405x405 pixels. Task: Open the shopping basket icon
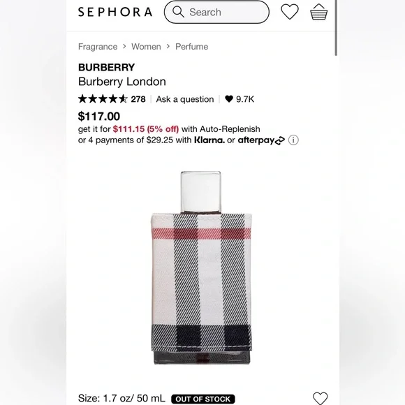tap(318, 12)
